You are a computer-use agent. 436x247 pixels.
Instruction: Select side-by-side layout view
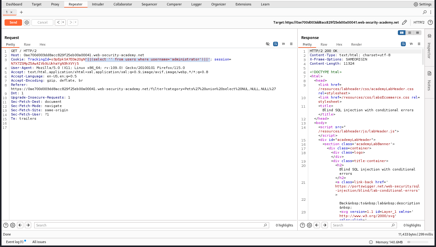402,33
